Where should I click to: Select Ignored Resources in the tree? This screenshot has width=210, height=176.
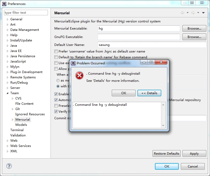(30, 114)
